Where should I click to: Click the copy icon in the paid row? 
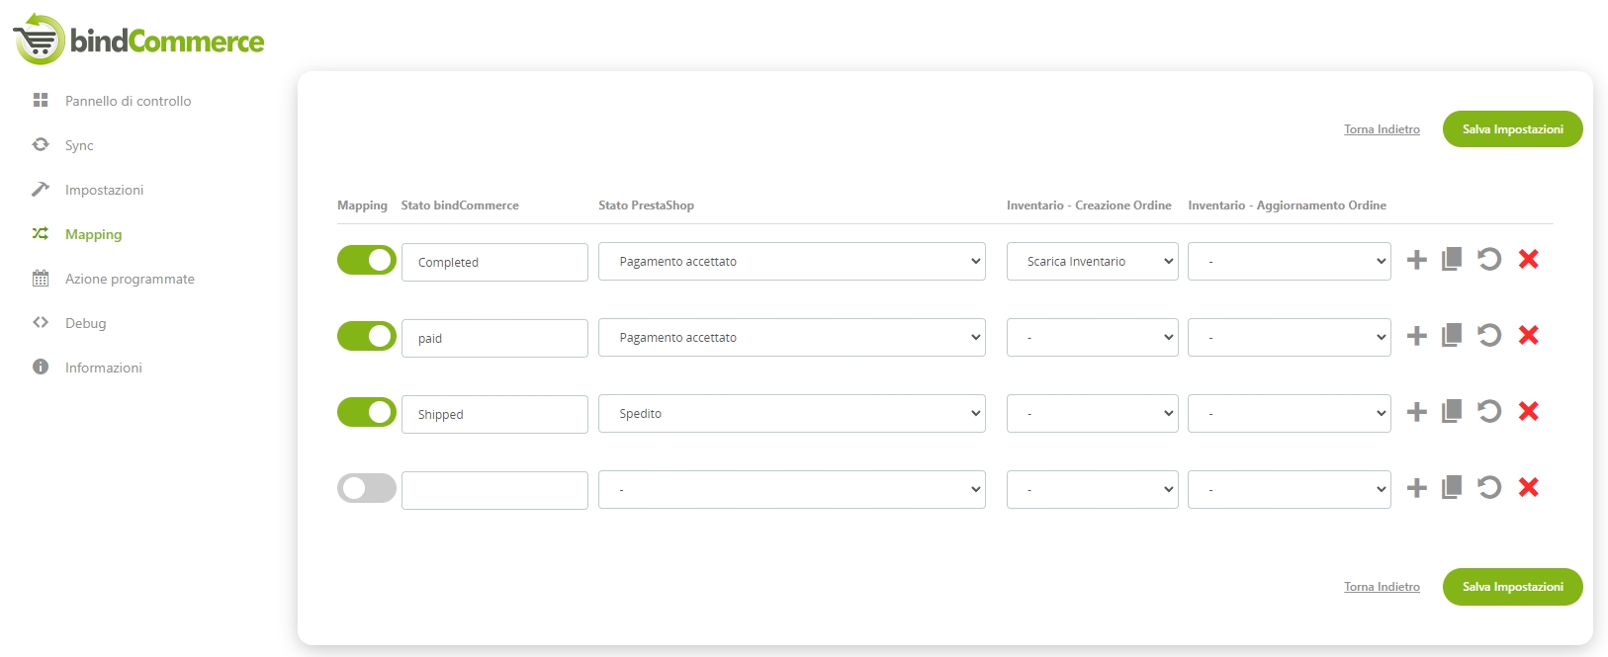[1452, 336]
